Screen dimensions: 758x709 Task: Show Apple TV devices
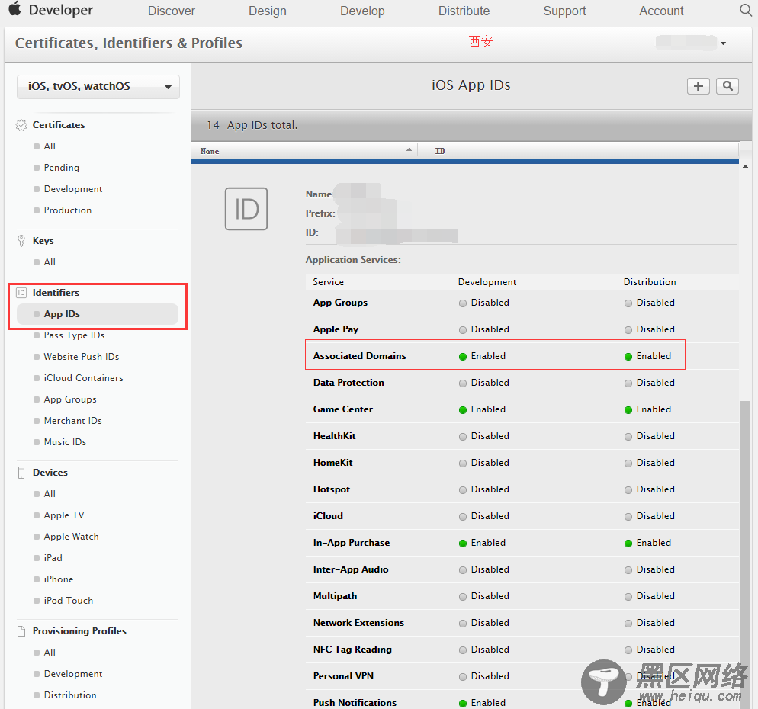tap(64, 515)
